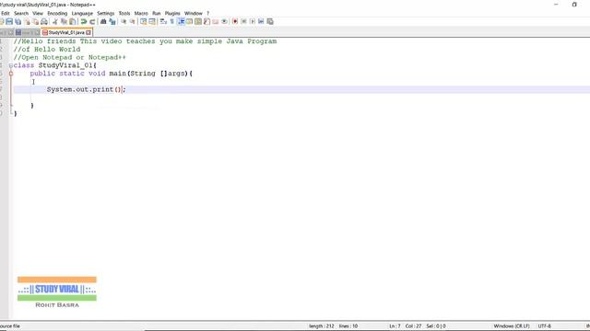The image size is (590, 331).
Task: Click the Paste toolbar icon
Action: (72, 22)
